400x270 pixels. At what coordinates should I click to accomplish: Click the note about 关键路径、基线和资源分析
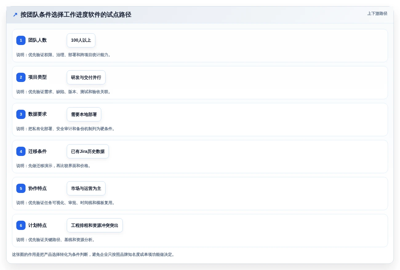[56, 240]
